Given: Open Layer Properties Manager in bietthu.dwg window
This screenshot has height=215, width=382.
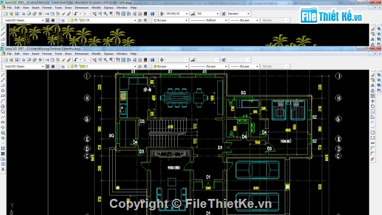Looking at the screenshot, I should 63,66.
